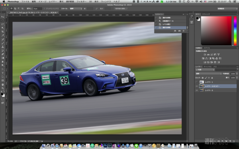Click the foreground color swatch in Color panel

197,18
